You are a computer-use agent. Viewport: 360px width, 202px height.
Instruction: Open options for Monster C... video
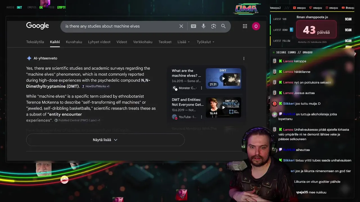click(201, 88)
